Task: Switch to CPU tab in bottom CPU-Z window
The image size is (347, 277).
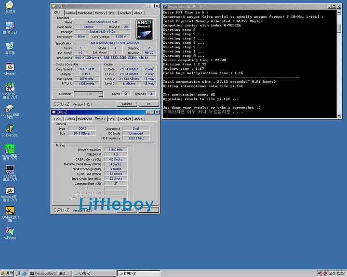Action: click(57, 119)
